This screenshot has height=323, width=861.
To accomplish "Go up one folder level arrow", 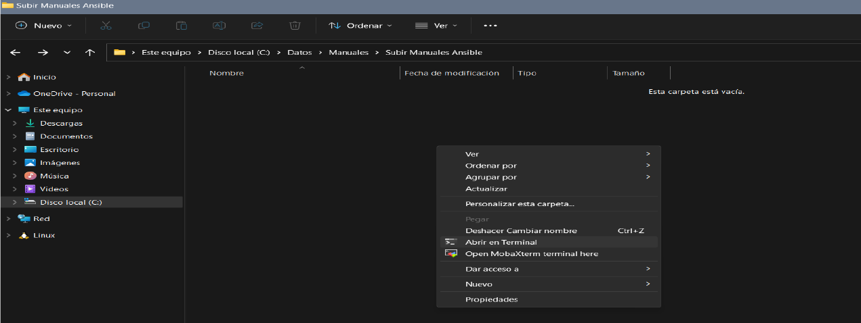I will pyautogui.click(x=90, y=53).
